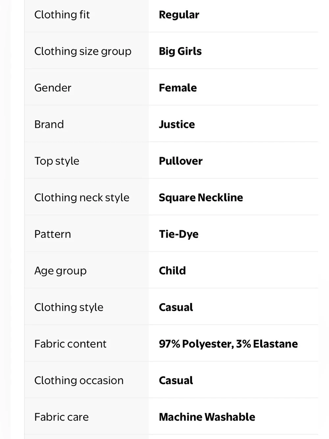
Task: Click the Machine Washable value
Action: (x=207, y=417)
